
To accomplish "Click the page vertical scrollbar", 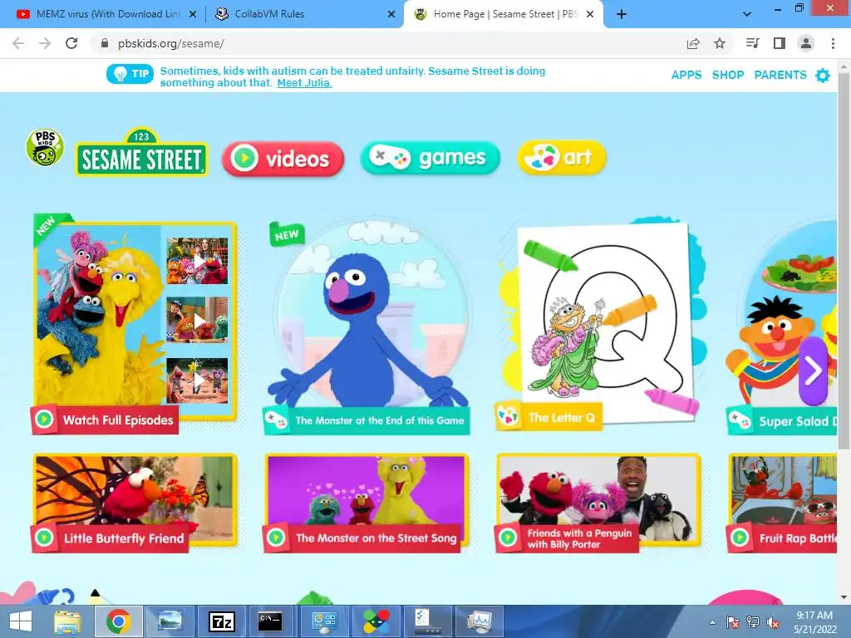I will coord(844,260).
